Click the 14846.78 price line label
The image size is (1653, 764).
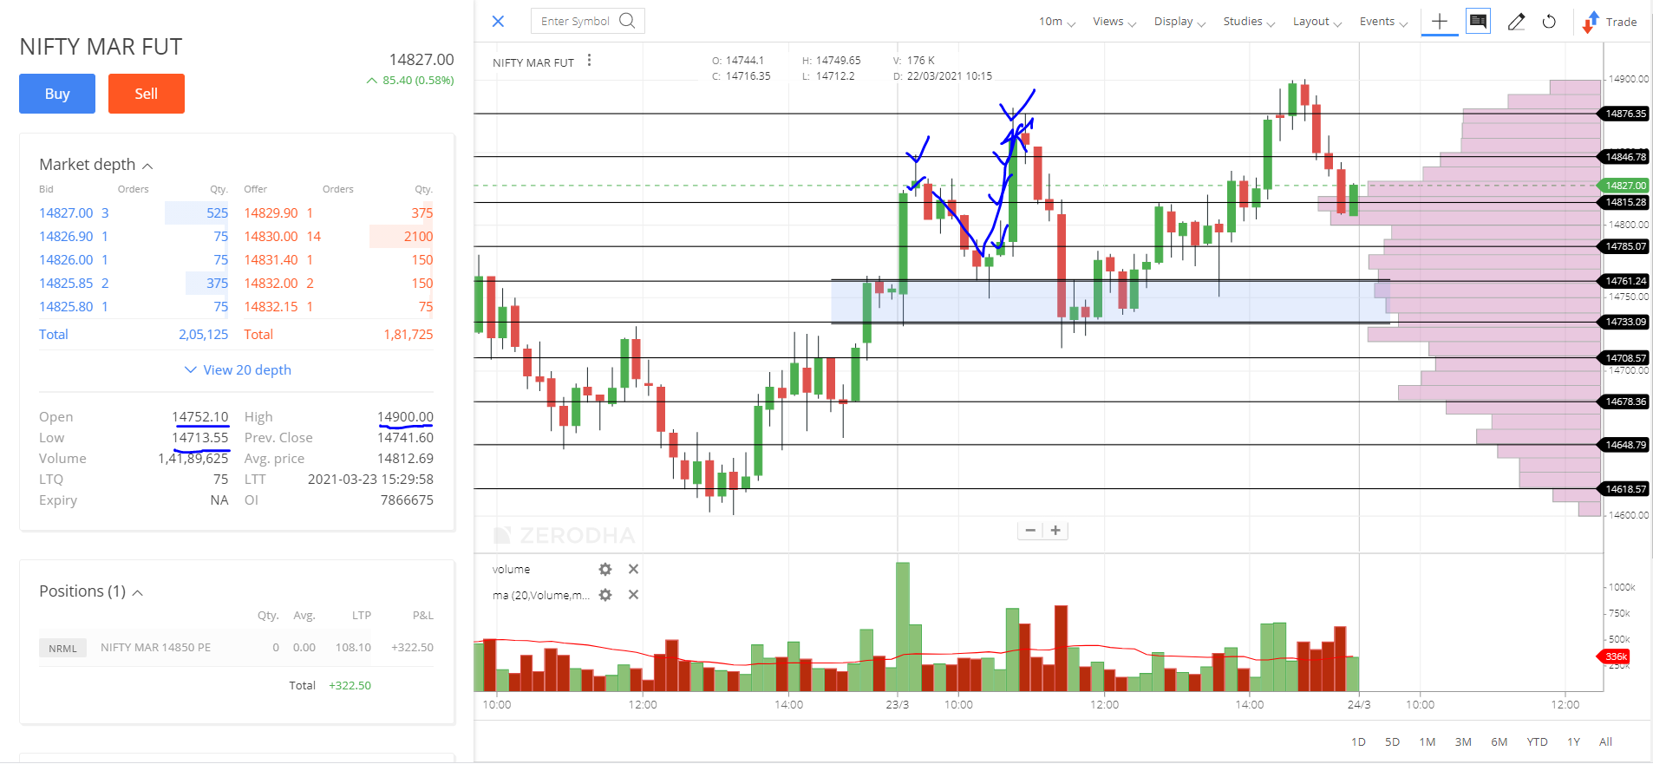1624,157
